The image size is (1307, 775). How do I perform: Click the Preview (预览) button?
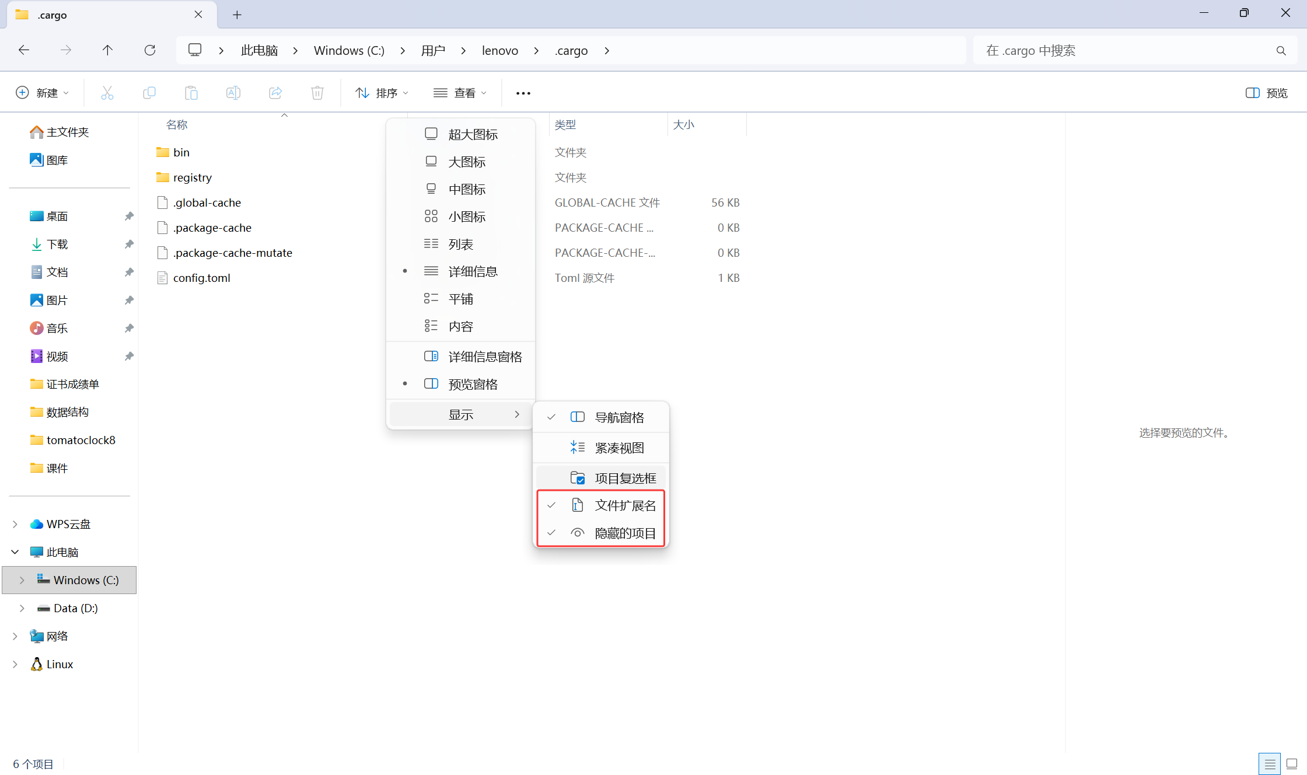pos(1266,93)
